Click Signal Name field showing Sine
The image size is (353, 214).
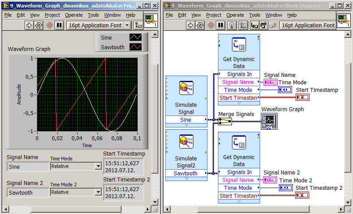click(x=28, y=167)
